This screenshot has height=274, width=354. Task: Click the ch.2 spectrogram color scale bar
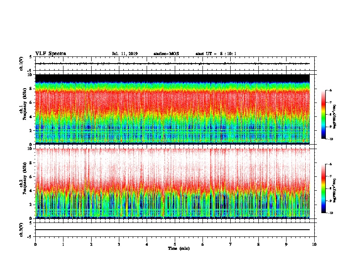[x=323, y=188]
